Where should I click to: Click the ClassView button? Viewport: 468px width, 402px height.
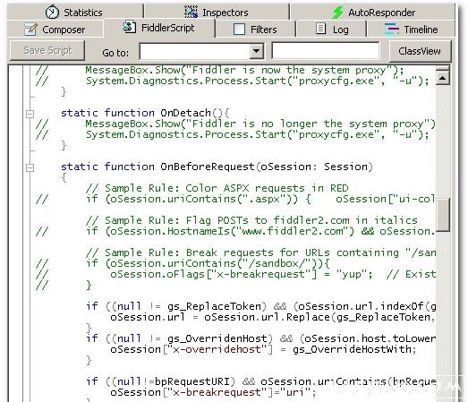pos(420,51)
